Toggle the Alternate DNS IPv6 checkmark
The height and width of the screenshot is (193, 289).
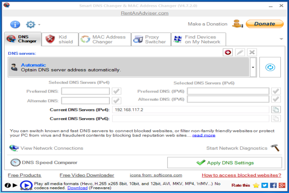(276, 99)
